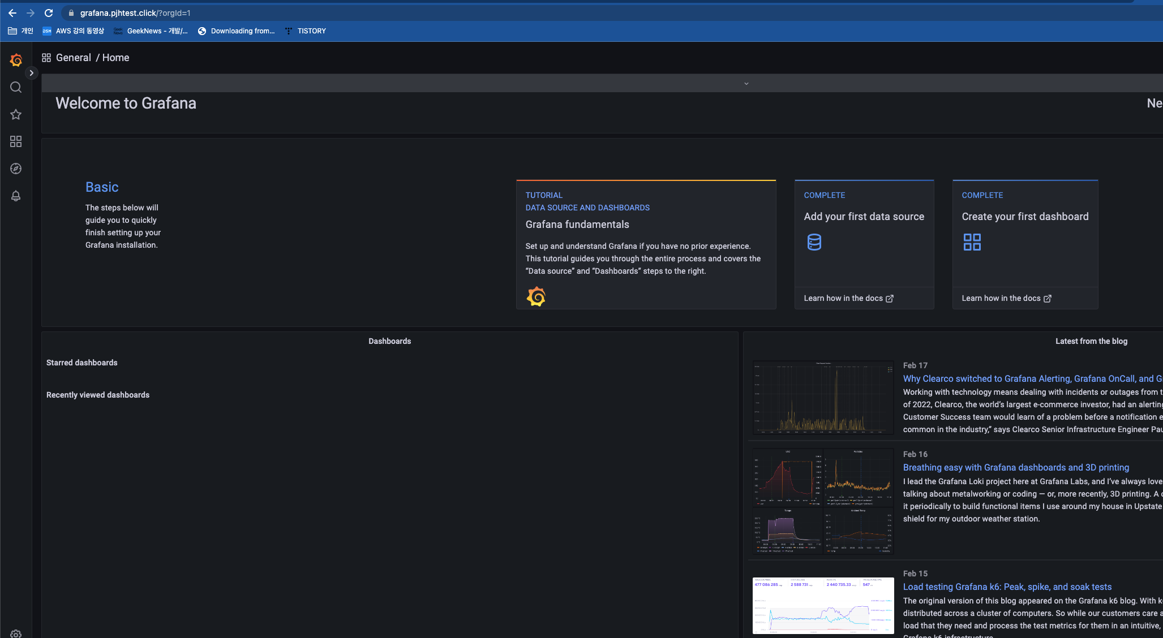
Task: Click the Feb 15 blog thumbnail
Action: (x=823, y=605)
